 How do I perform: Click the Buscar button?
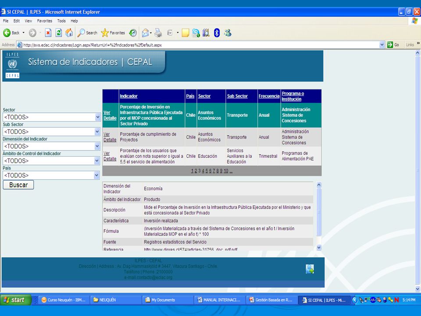18,185
